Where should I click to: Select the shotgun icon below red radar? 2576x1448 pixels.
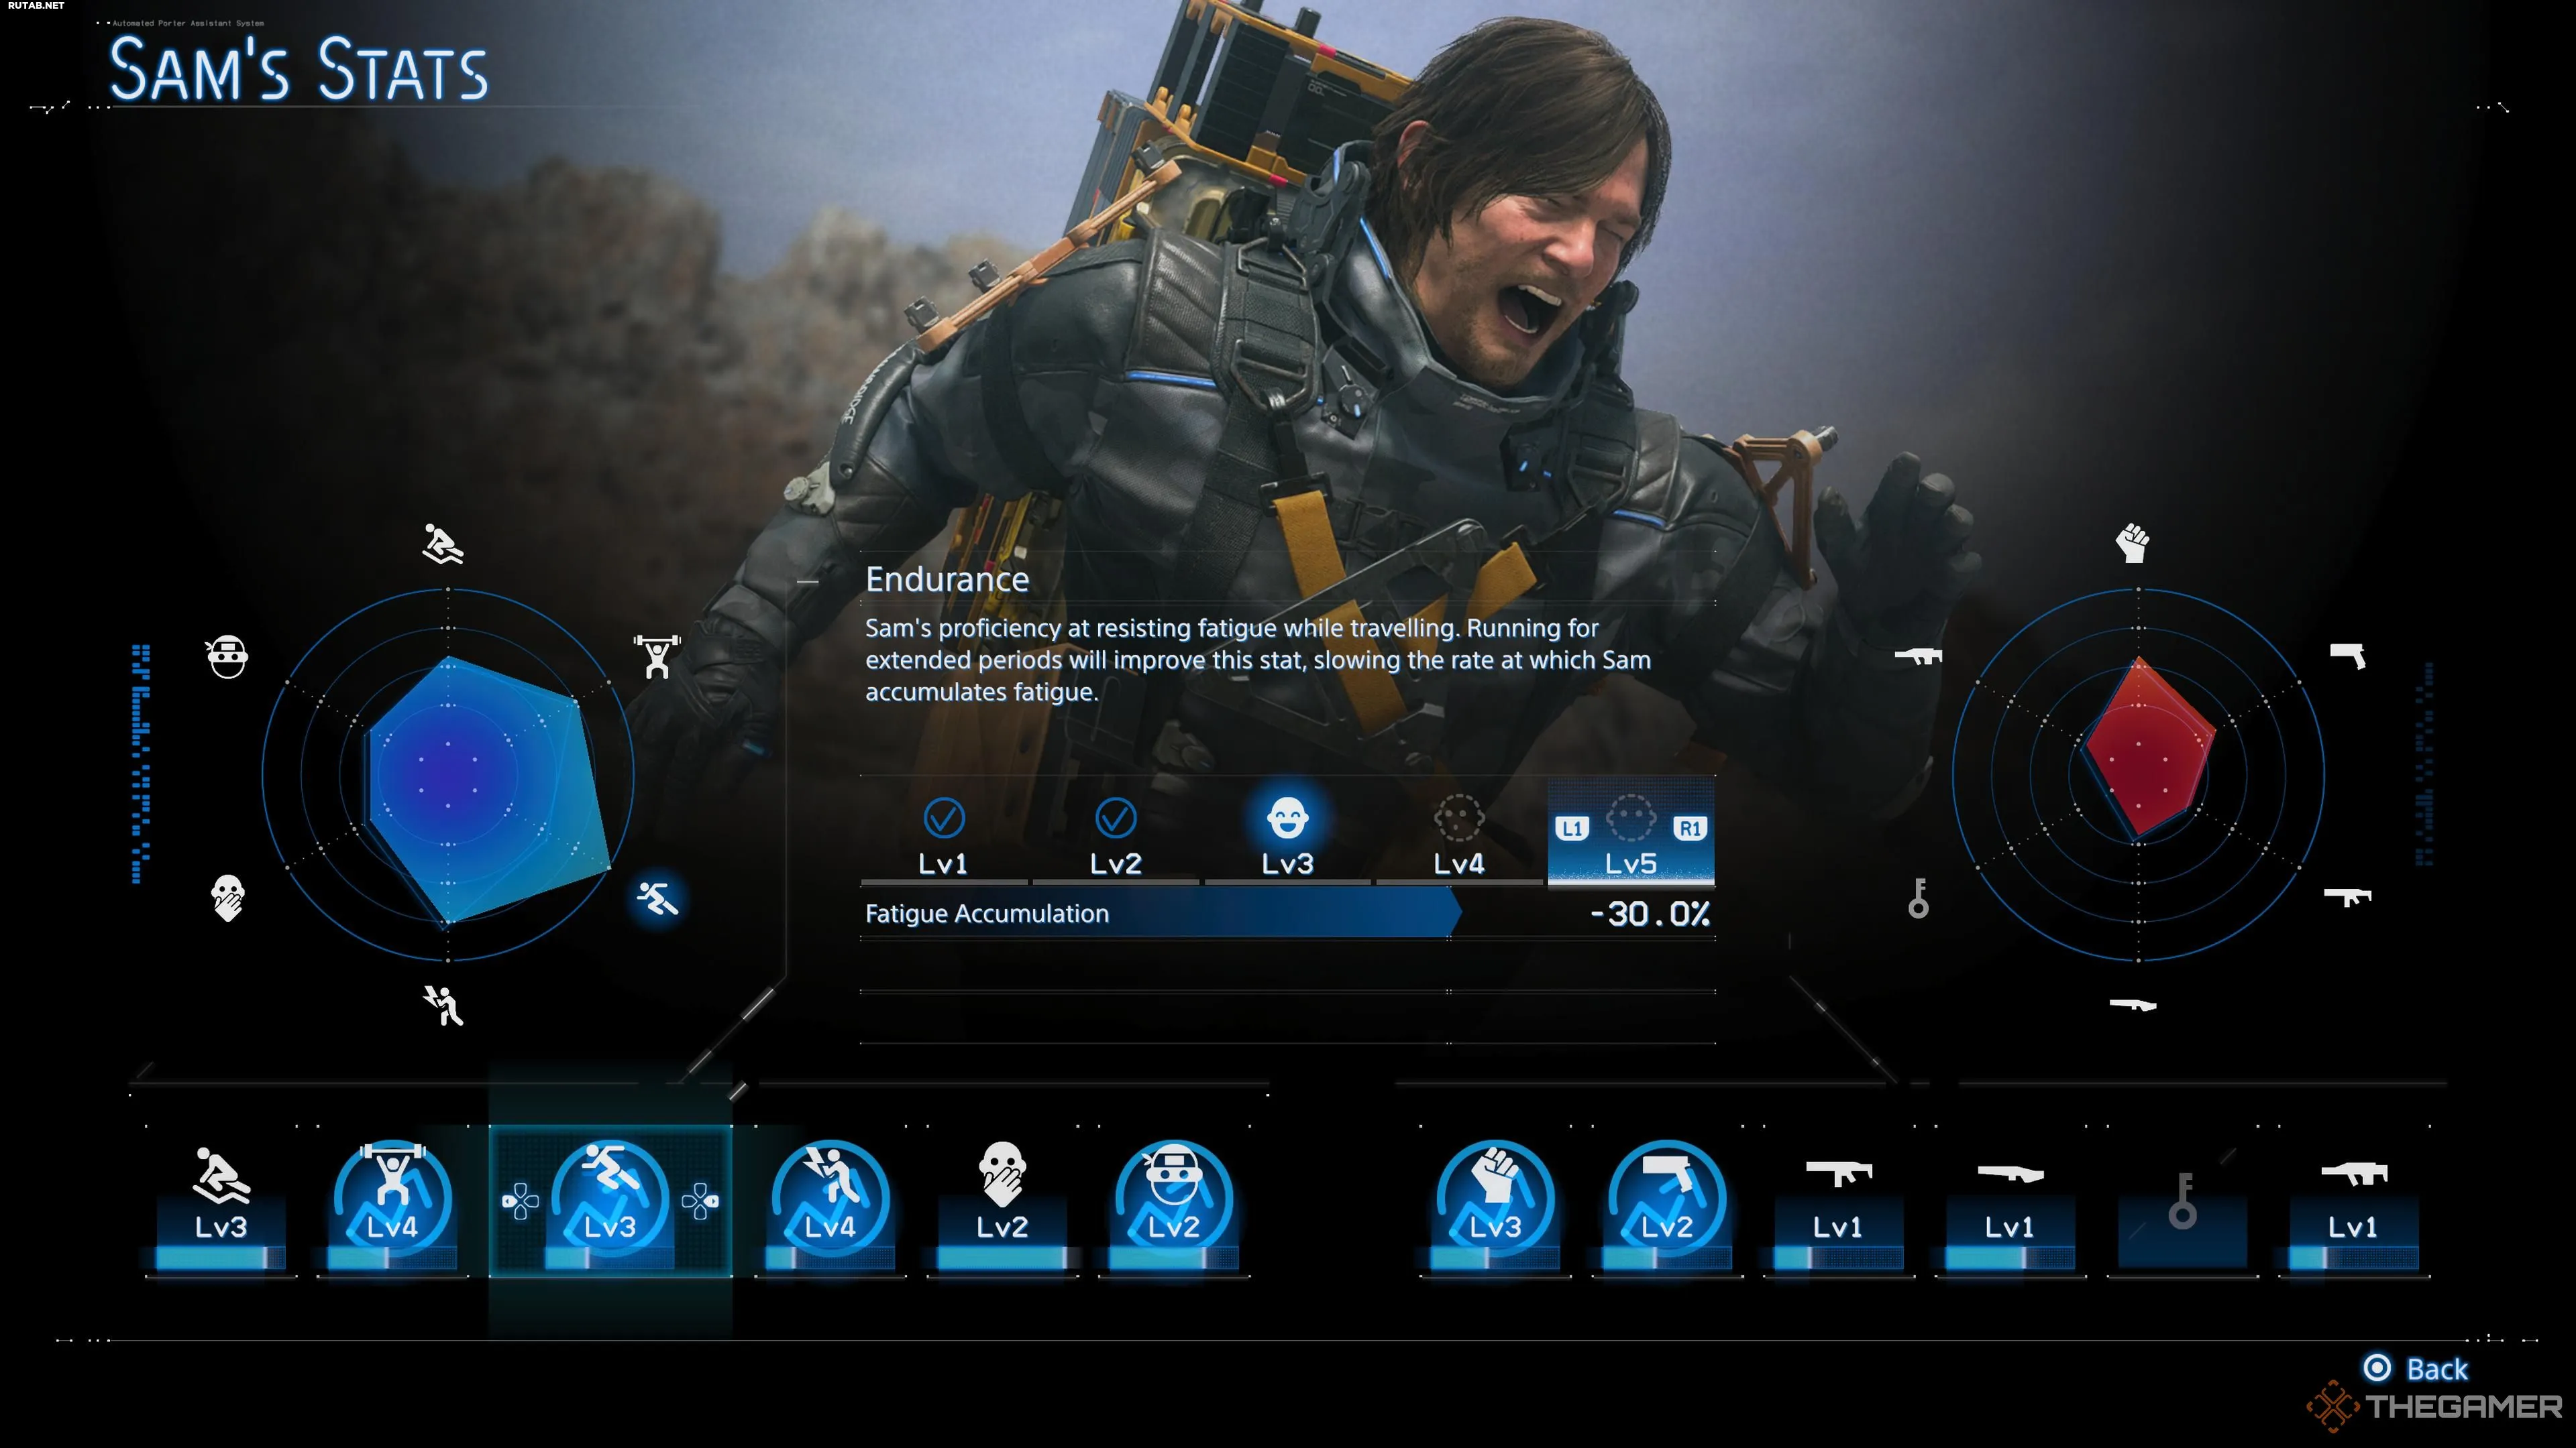pyautogui.click(x=2132, y=1004)
